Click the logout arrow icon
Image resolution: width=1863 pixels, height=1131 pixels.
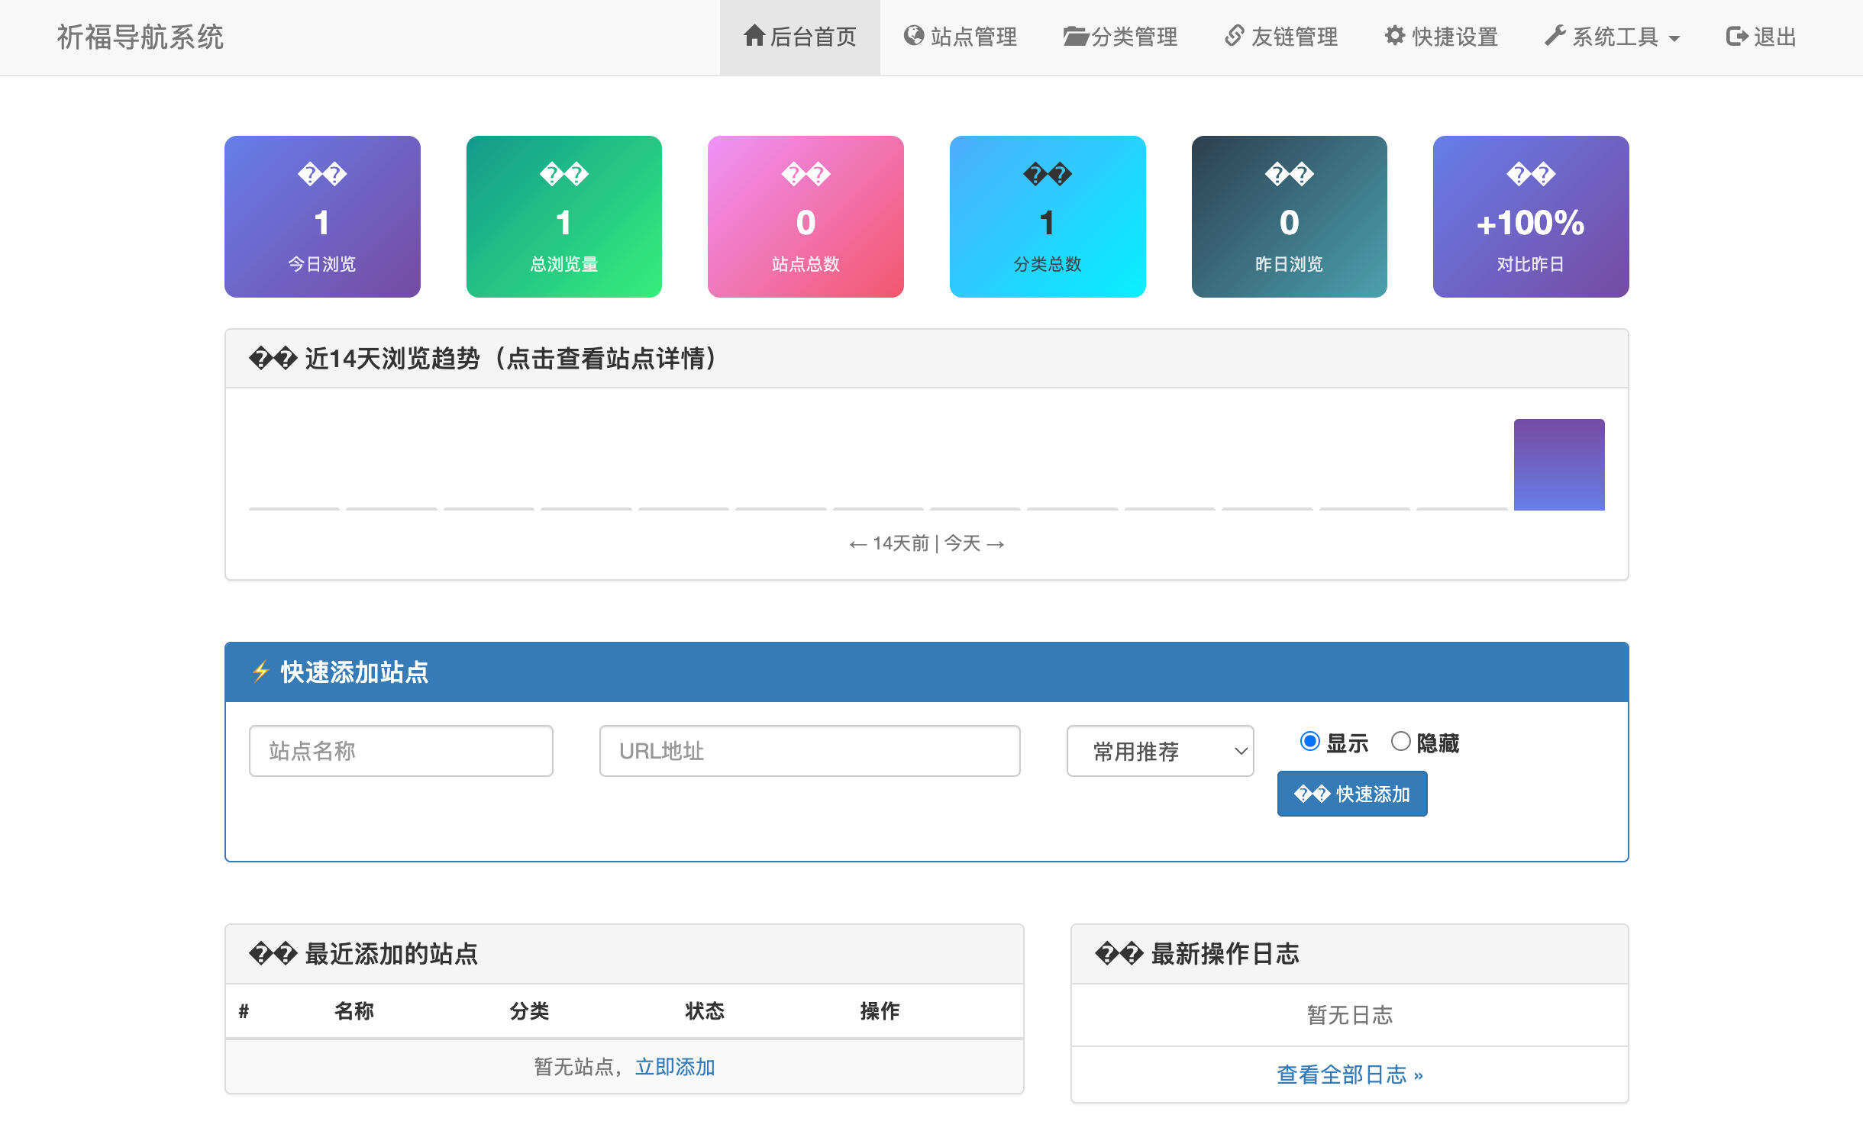[x=1737, y=36]
